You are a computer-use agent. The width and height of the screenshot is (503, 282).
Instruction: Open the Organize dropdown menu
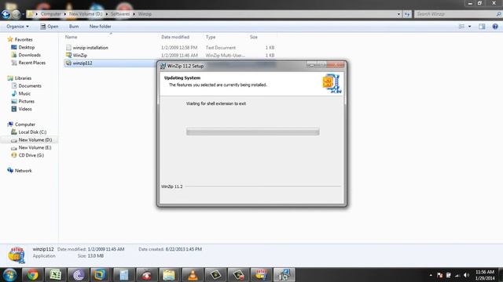coord(17,27)
